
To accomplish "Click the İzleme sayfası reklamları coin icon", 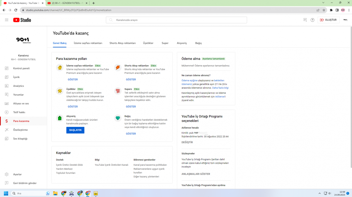I will click(60, 68).
